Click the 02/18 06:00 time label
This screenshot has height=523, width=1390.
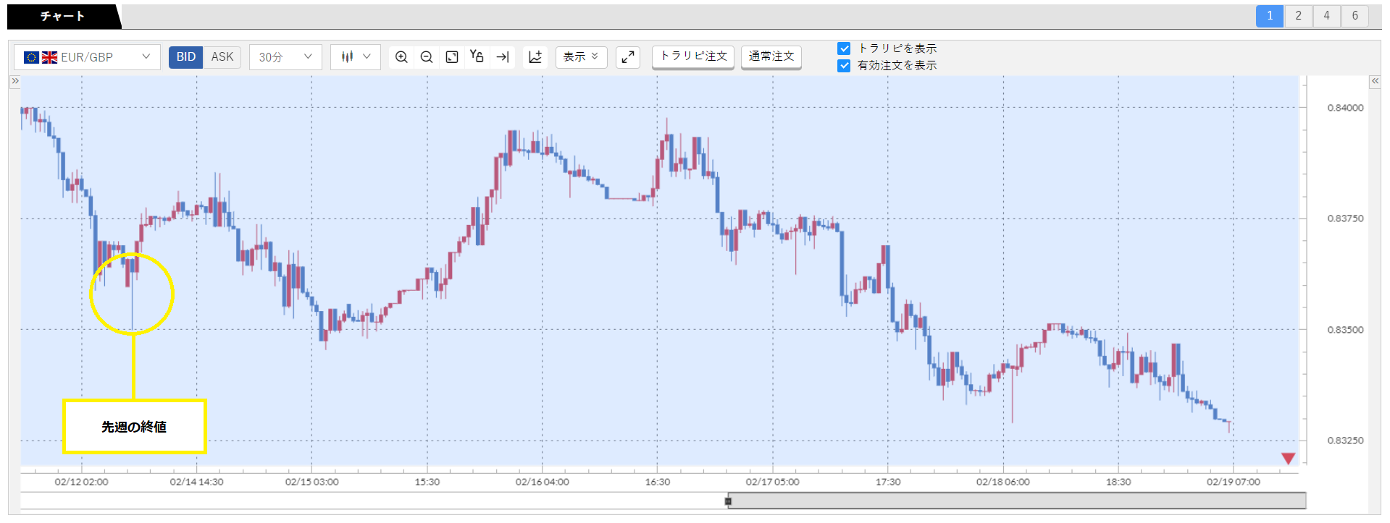point(1002,482)
